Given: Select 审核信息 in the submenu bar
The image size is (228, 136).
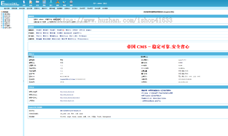Looking at the screenshot, I should point(22,8).
